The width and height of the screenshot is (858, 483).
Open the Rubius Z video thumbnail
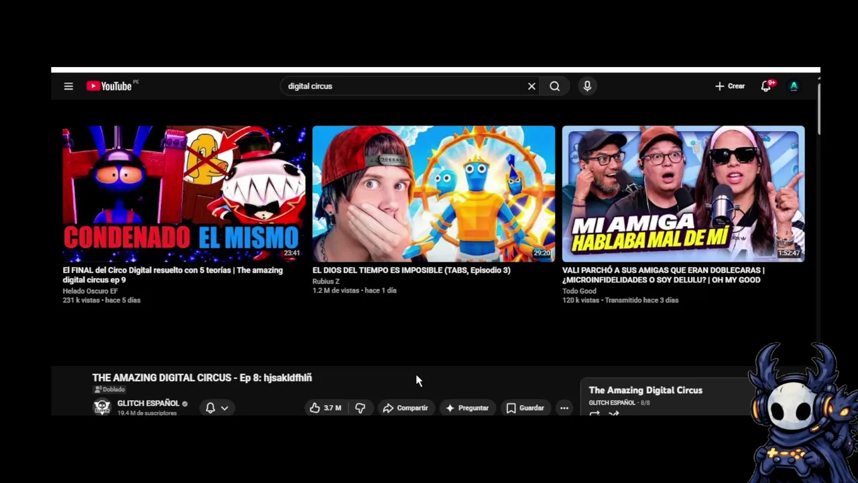pos(434,193)
